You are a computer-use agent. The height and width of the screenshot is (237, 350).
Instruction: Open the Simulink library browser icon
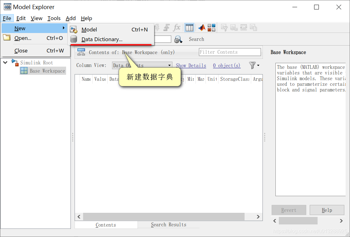click(x=212, y=28)
